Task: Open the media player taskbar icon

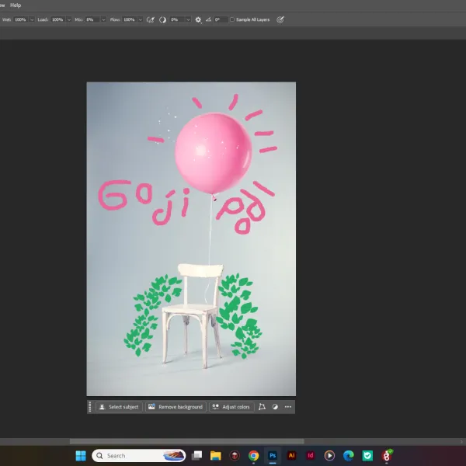Action: click(329, 456)
